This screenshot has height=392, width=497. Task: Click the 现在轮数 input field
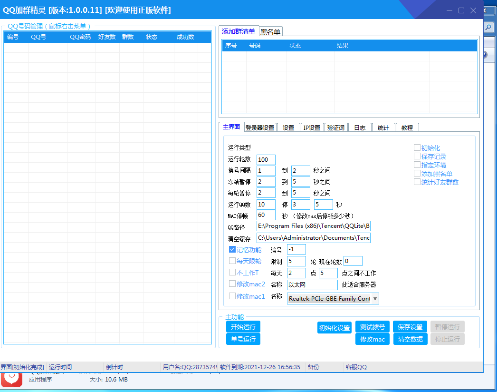[x=353, y=261]
